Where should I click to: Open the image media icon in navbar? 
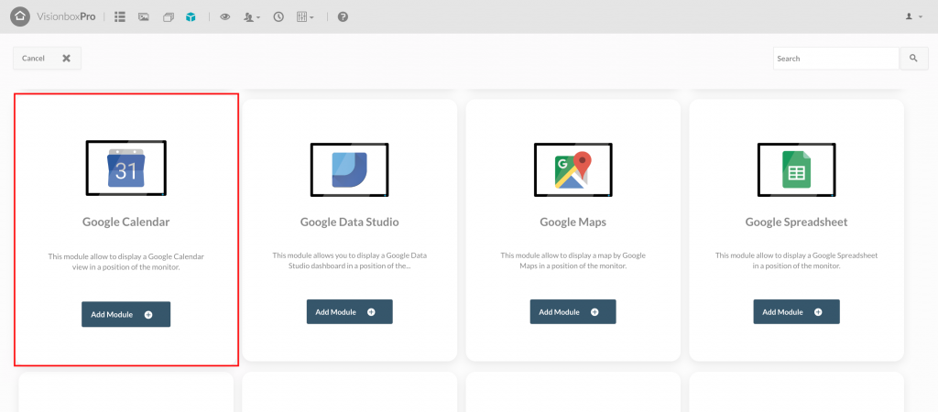click(144, 16)
